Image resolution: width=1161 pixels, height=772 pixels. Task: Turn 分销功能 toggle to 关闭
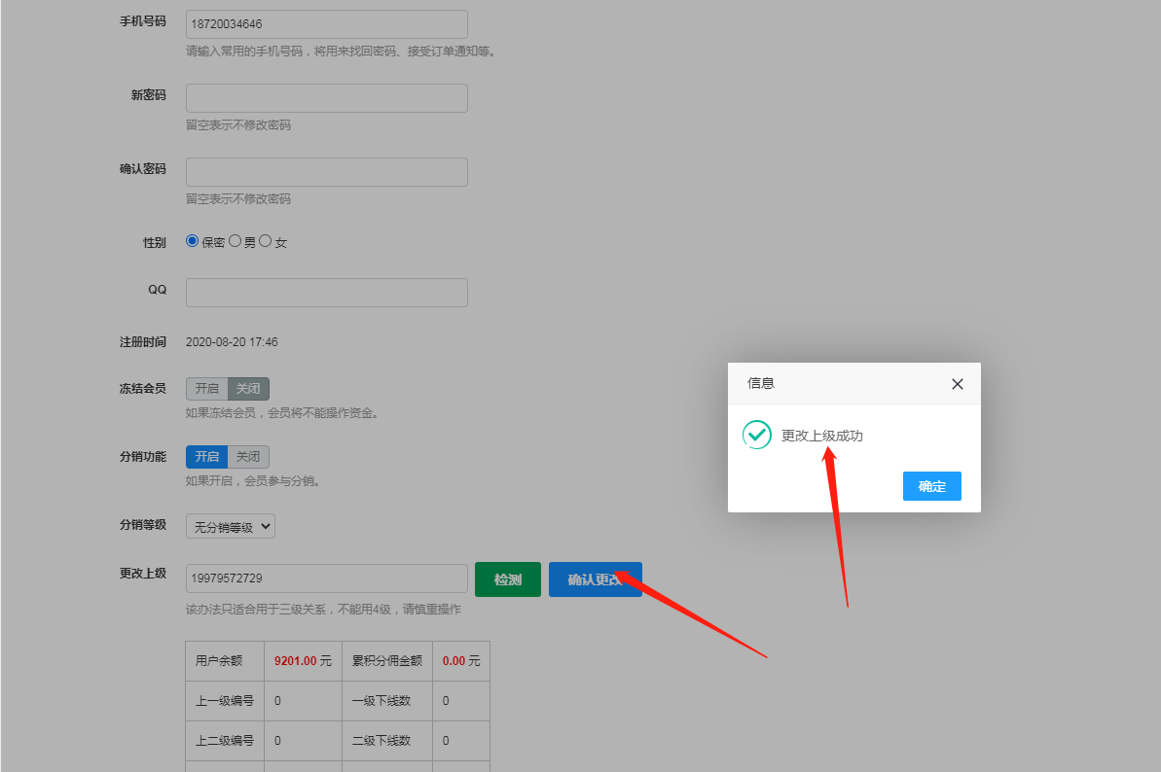pos(248,456)
